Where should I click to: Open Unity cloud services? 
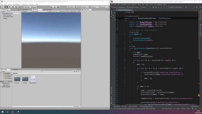click(x=78, y=7)
